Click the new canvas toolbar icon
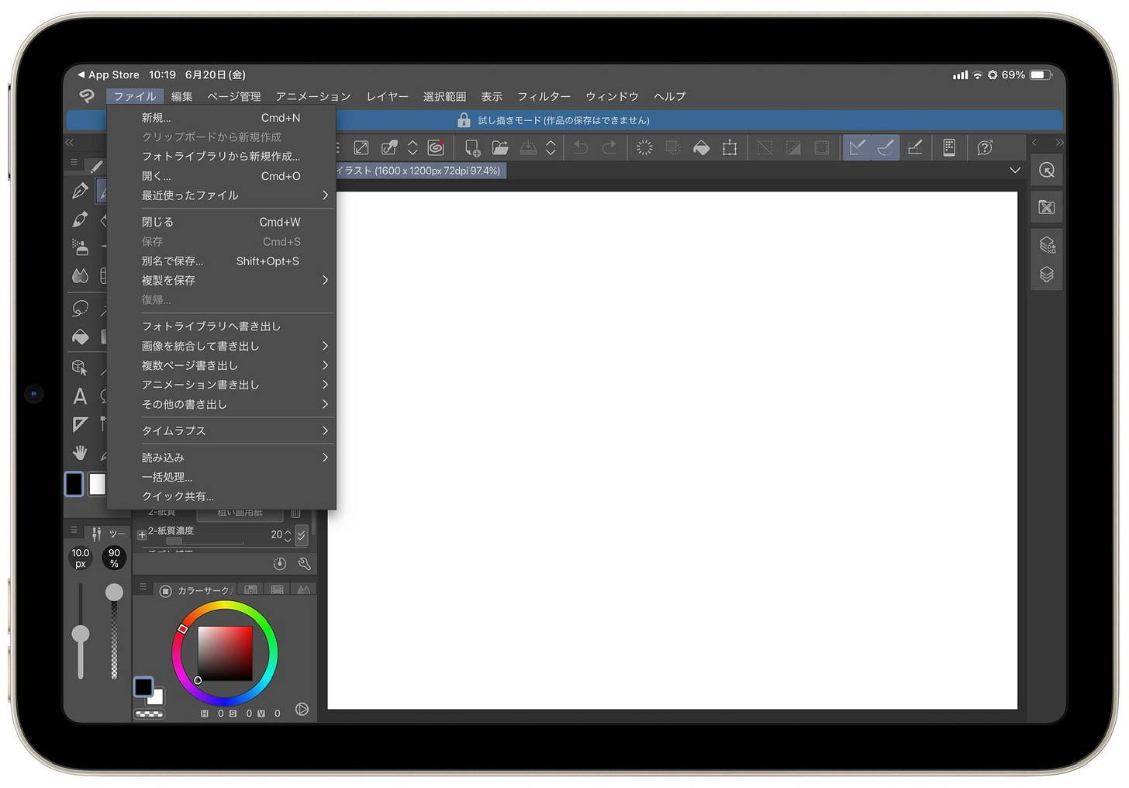 [x=472, y=147]
